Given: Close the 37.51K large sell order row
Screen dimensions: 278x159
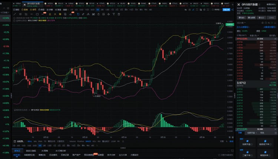Looking at the screenshot, I should pos(275,39).
